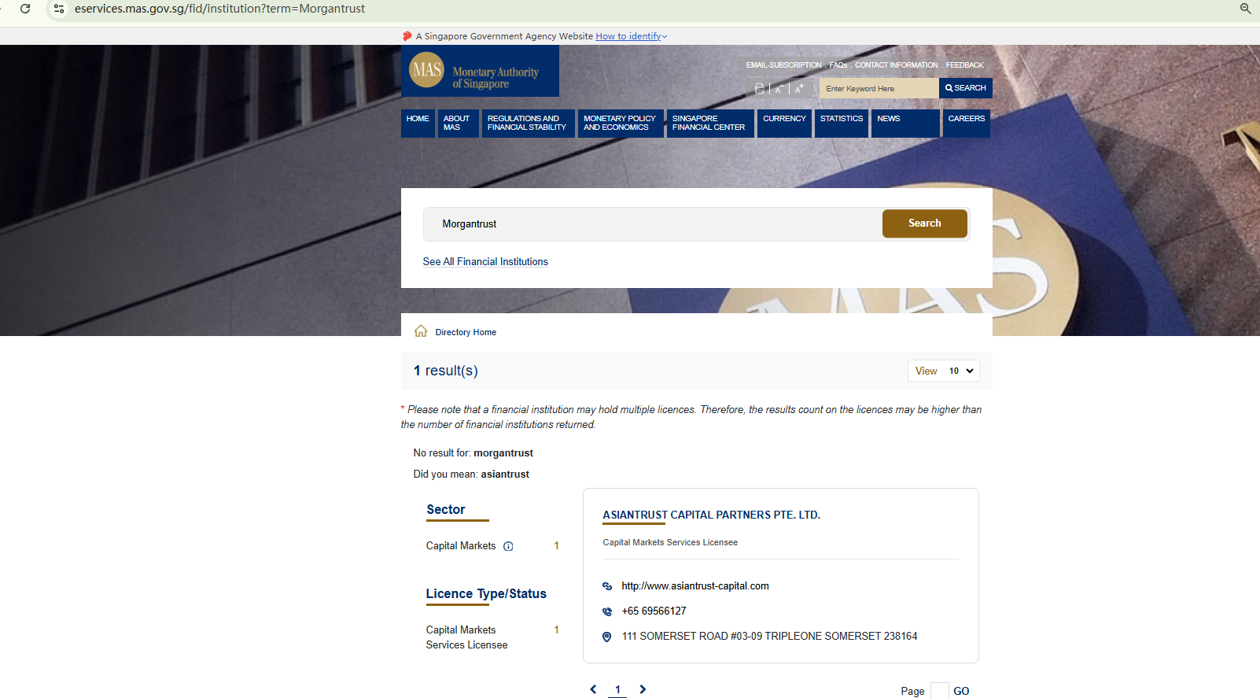
Task: Click the suggested term asiantrust
Action: click(505, 475)
